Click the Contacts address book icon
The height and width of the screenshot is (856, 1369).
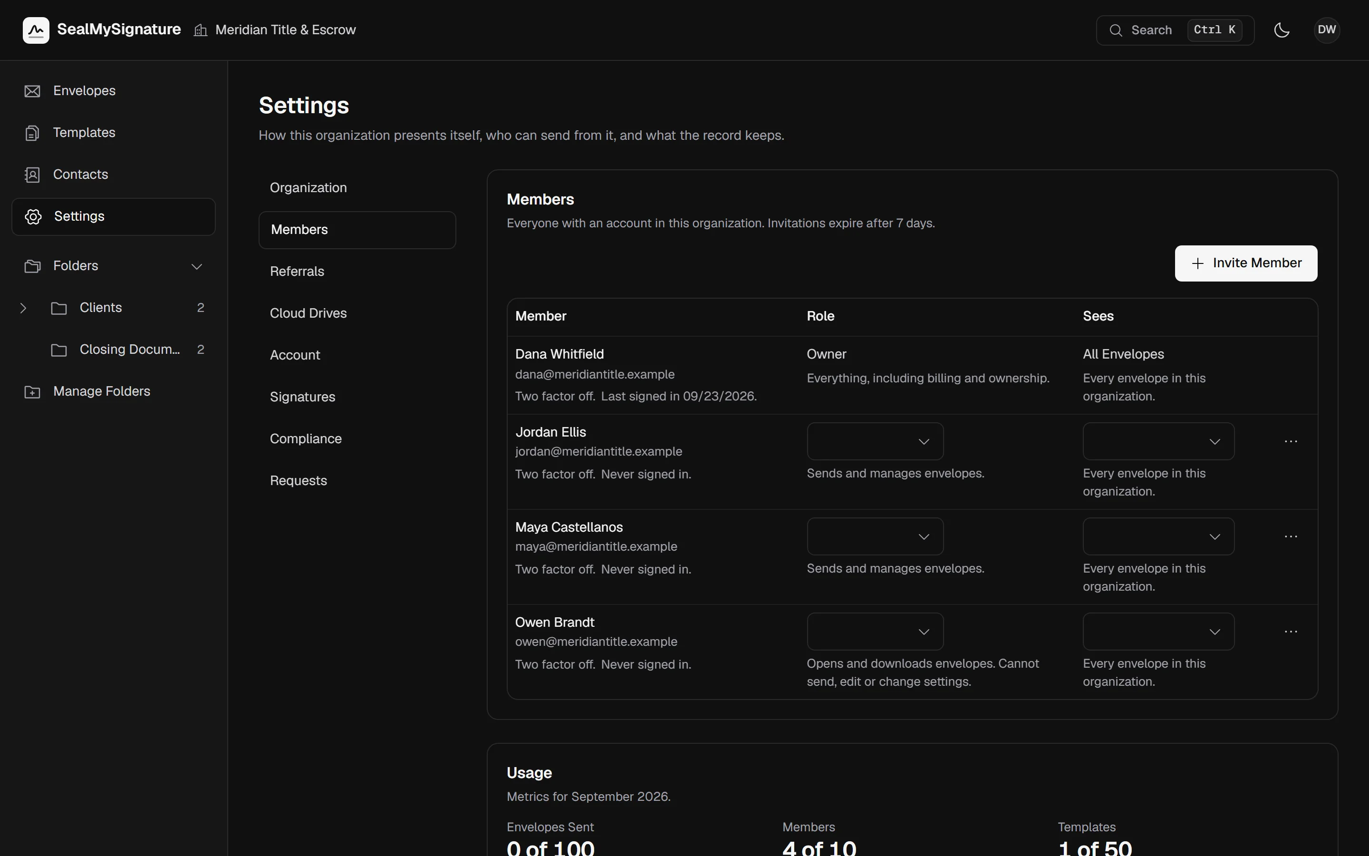[32, 175]
